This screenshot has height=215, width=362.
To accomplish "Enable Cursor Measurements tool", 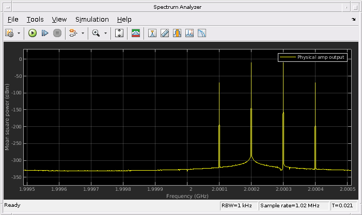I will [x=152, y=33].
